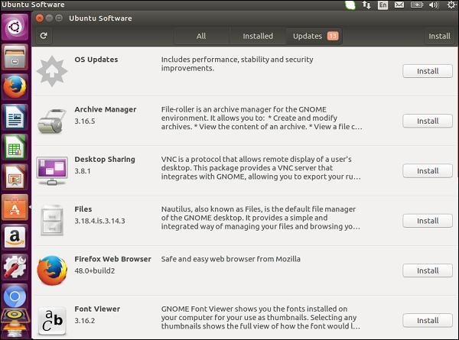Install the Firefox Web Browser update
The height and width of the screenshot is (340, 459).
(x=428, y=270)
